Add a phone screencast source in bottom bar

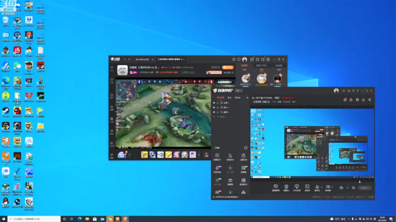pos(297,188)
